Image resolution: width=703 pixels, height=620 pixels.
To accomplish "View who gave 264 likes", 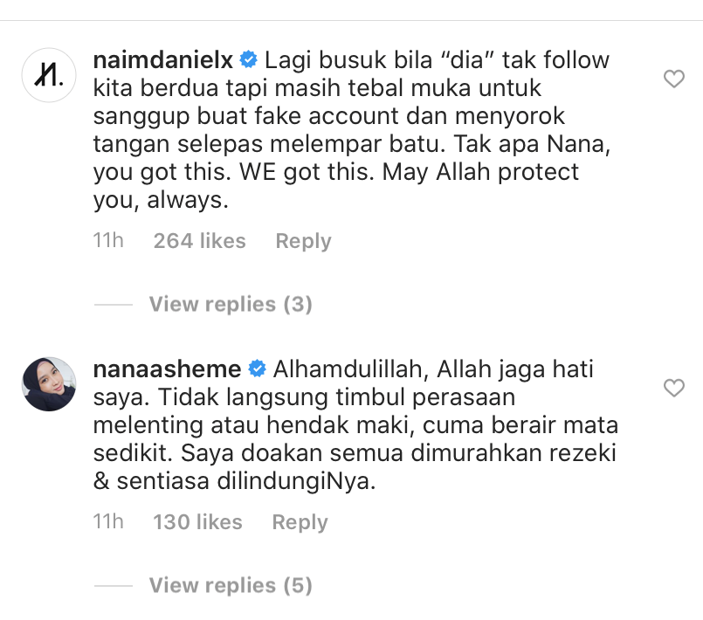I will (199, 241).
